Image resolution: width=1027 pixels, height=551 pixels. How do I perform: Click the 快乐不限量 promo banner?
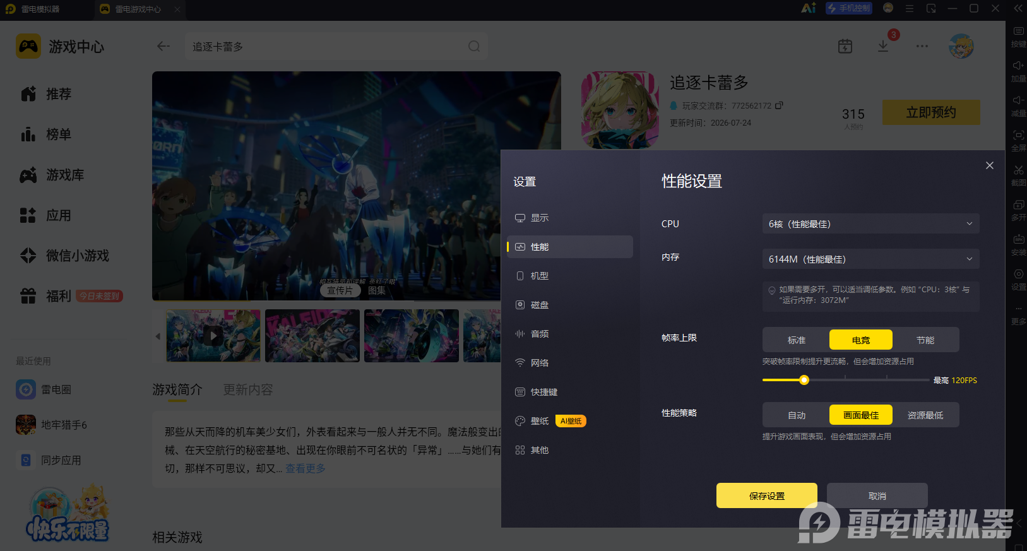pos(68,514)
